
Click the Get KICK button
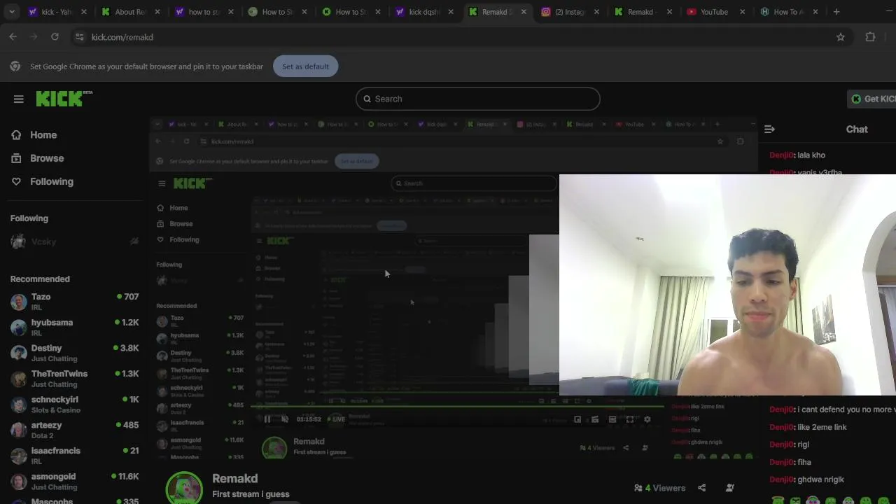tap(871, 99)
